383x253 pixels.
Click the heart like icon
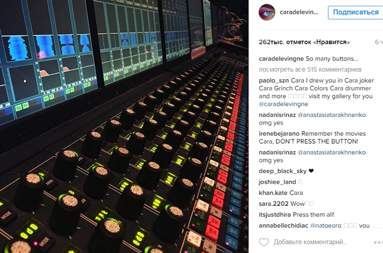click(264, 242)
